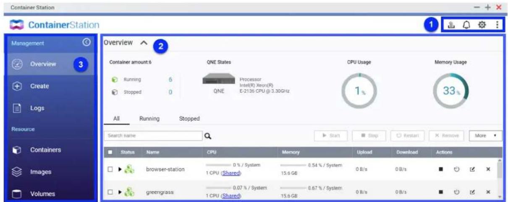Edit browser-station using the pencil icon
This screenshot has height=202, width=508.
pyautogui.click(x=473, y=169)
